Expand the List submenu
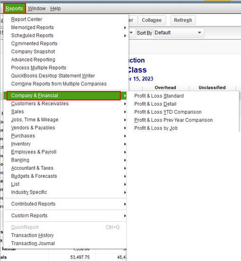The height and width of the screenshot is (261, 241). tap(65, 184)
